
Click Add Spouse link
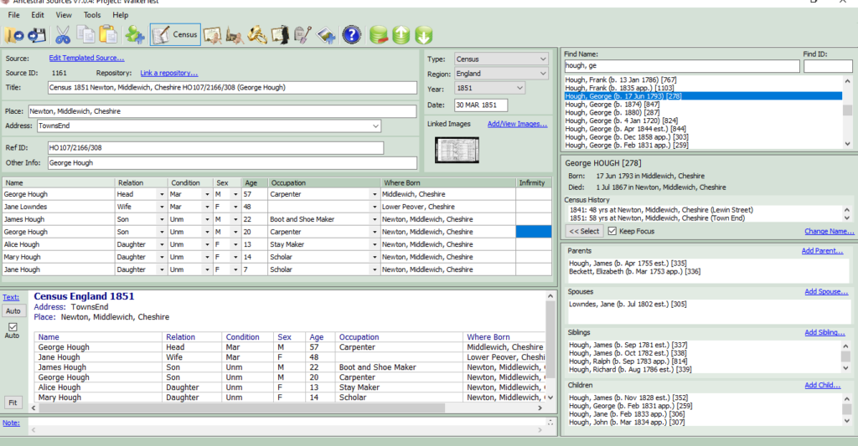pos(826,292)
